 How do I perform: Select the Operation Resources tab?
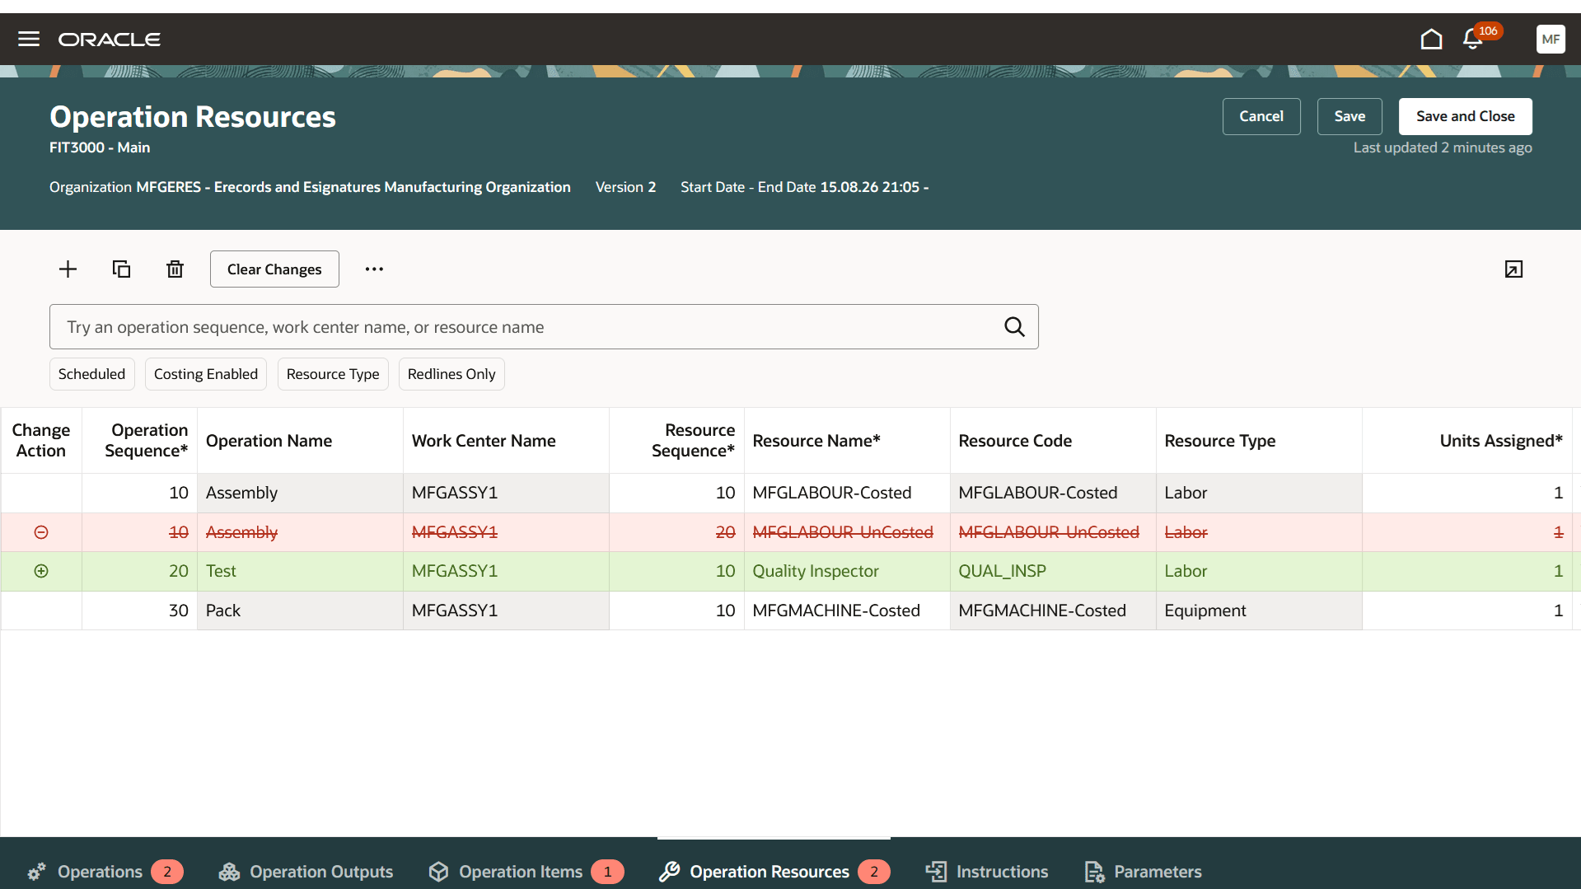(774, 872)
